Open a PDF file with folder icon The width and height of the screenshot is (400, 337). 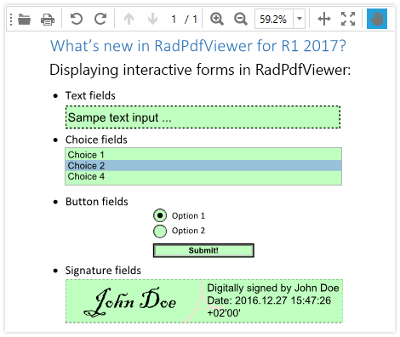click(24, 20)
